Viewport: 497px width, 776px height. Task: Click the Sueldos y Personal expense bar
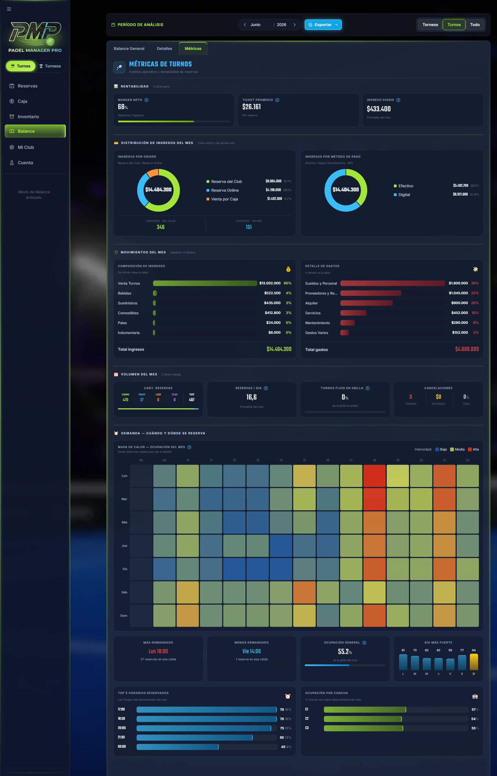pyautogui.click(x=392, y=283)
